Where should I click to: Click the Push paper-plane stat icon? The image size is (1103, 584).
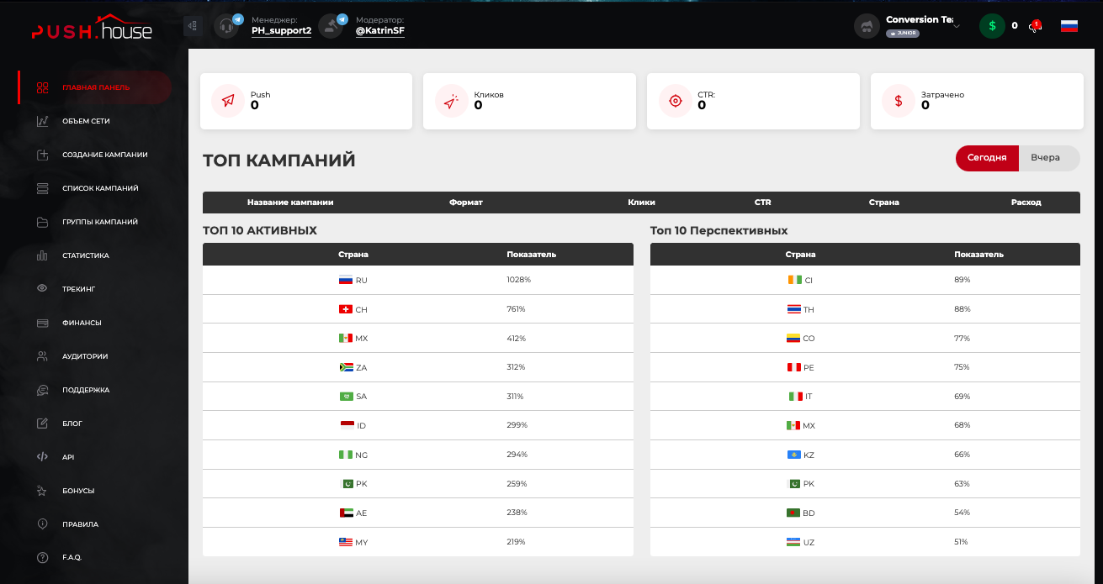tap(228, 101)
